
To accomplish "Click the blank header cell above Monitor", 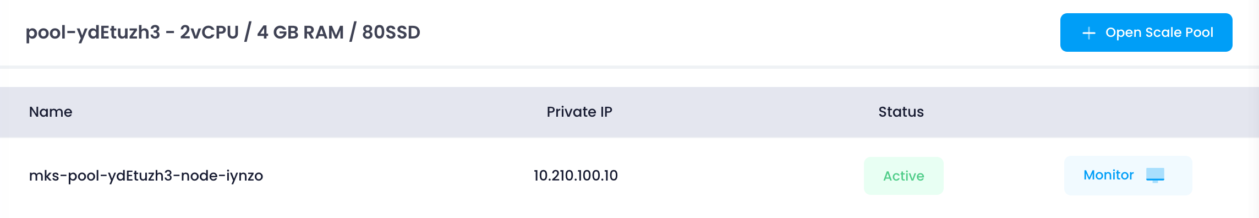I will (x=1128, y=112).
